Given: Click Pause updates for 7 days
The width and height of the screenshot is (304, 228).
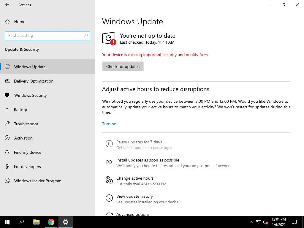Looking at the screenshot, I should [139, 142].
